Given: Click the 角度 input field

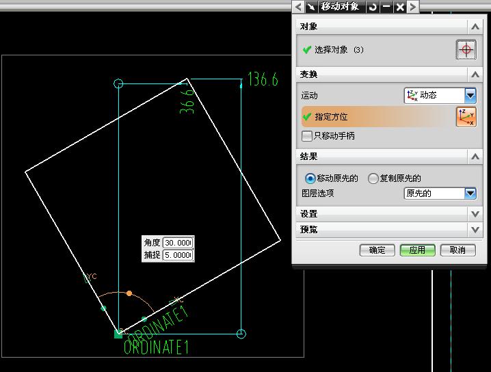Looking at the screenshot, I should click(178, 243).
